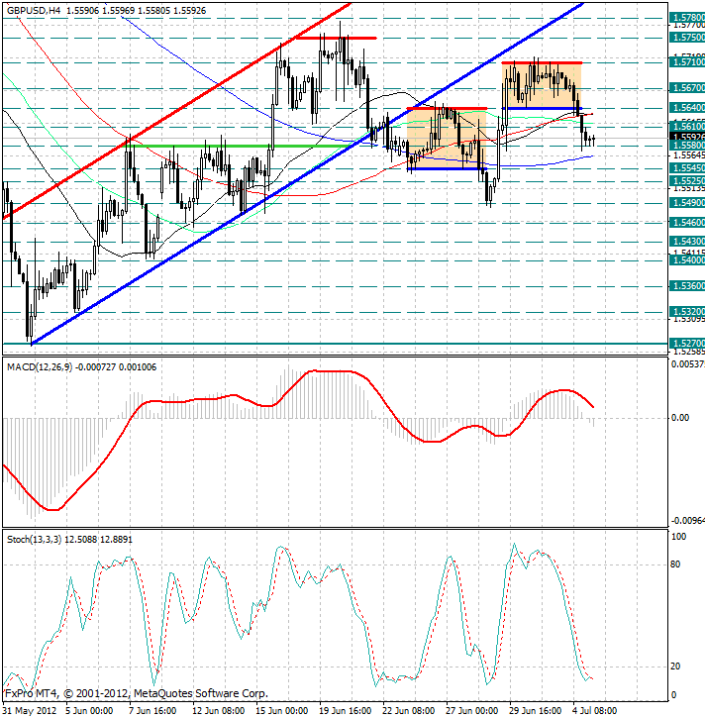Click the 22 Jun 08:00 time label
The image size is (705, 718).
point(409,711)
